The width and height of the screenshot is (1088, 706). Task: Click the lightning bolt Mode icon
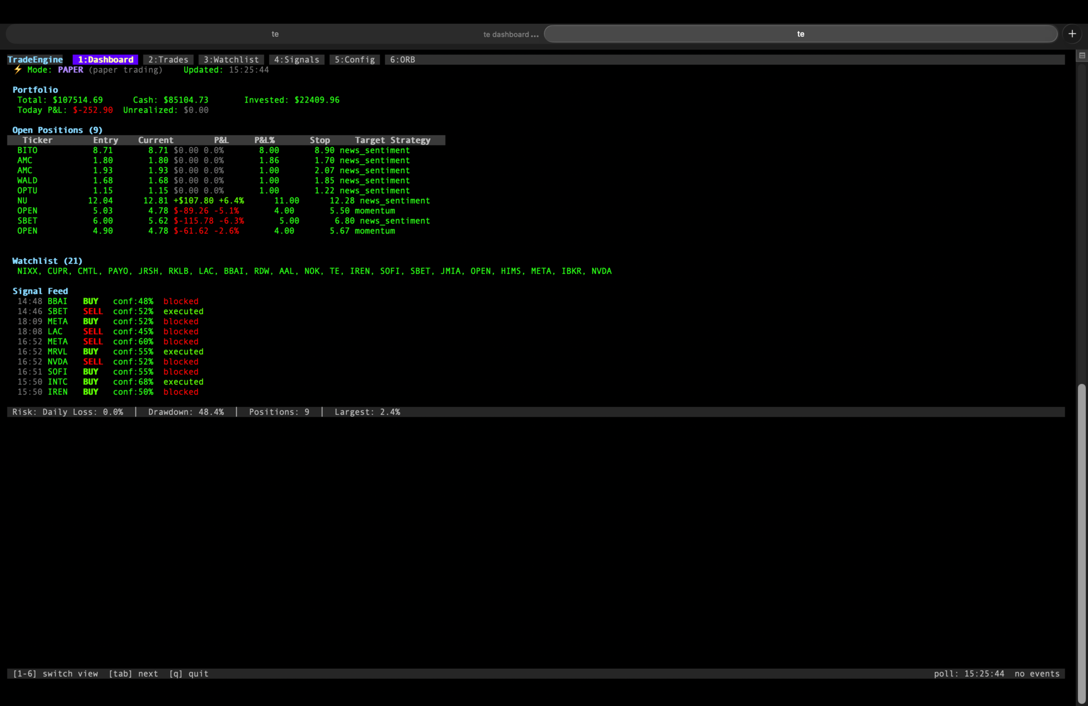[x=18, y=70]
